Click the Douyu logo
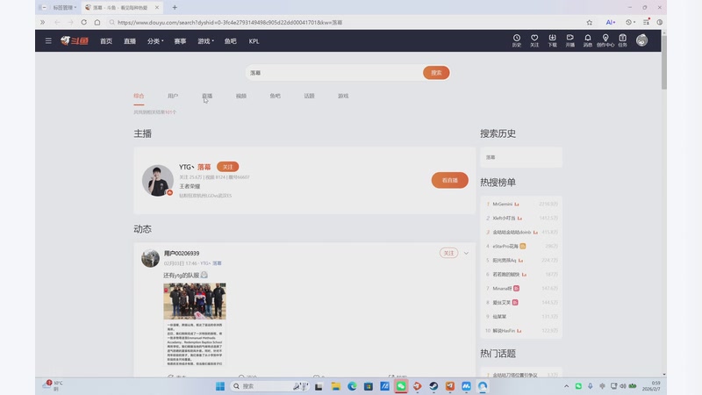The width and height of the screenshot is (702, 395). [x=75, y=40]
